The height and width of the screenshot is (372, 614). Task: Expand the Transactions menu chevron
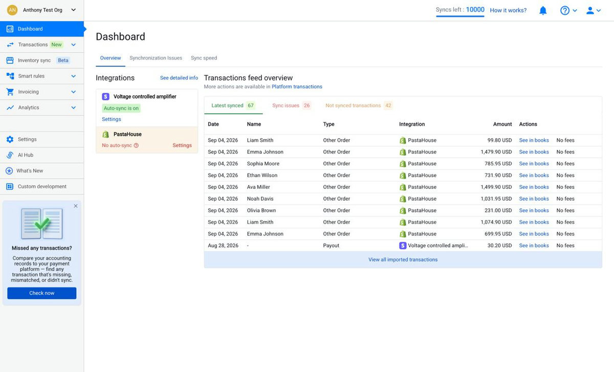click(x=73, y=45)
